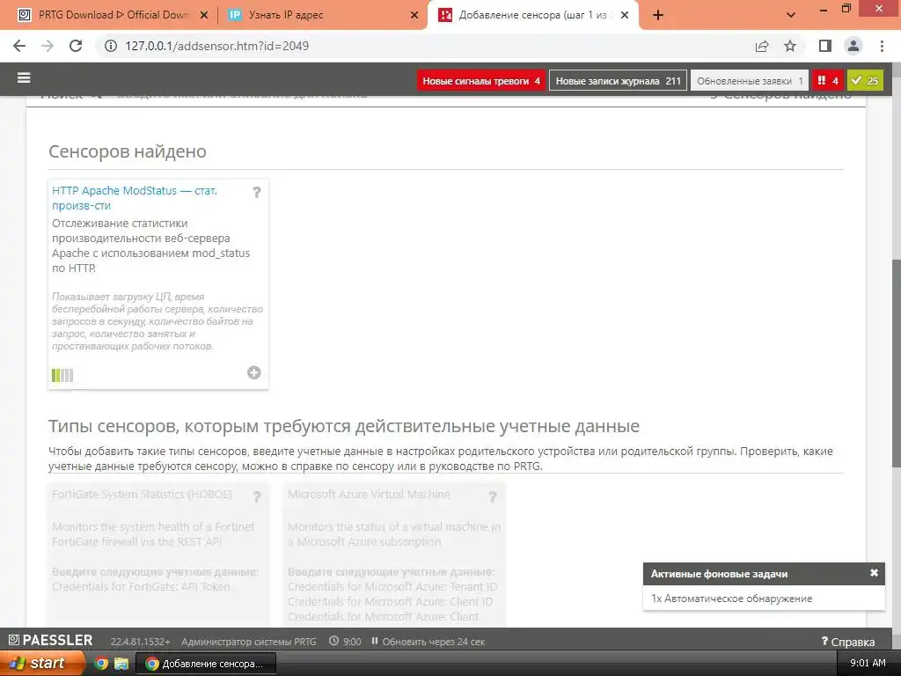This screenshot has width=901, height=676.
Task: Bookmark this page with the star icon
Action: pyautogui.click(x=790, y=46)
